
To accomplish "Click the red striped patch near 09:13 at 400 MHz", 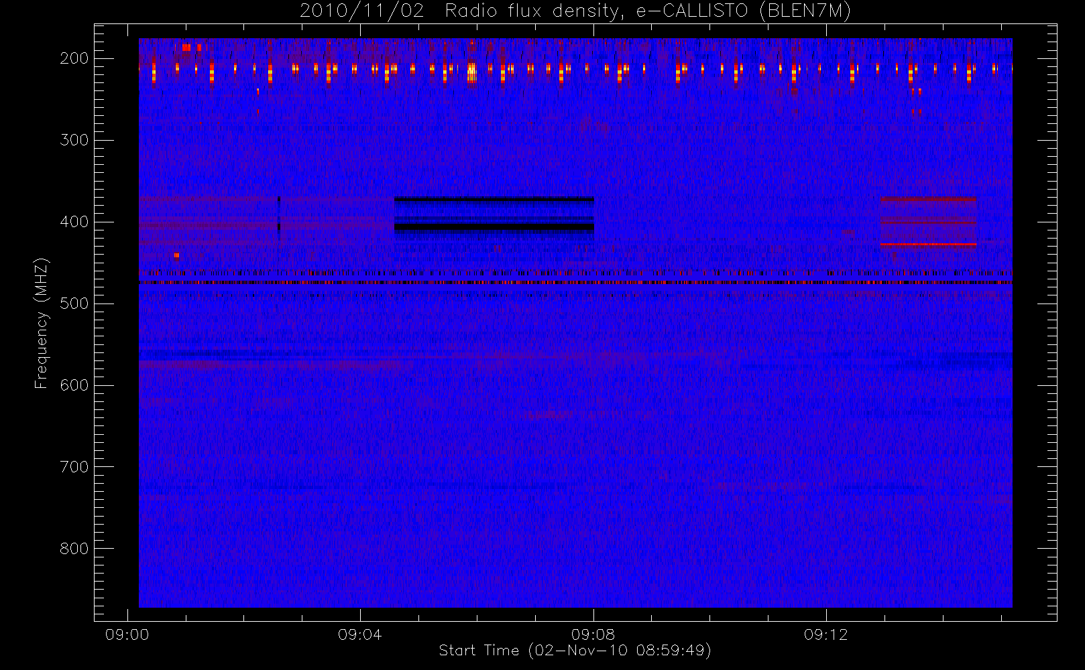I will [x=928, y=222].
